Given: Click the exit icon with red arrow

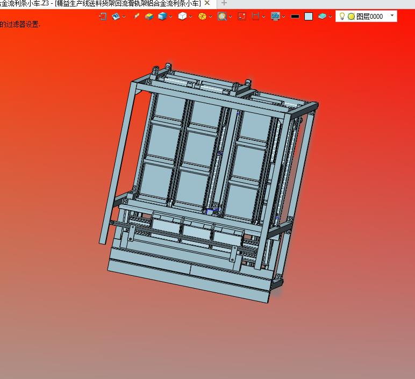Looking at the screenshot, I should pyautogui.click(x=103, y=17).
